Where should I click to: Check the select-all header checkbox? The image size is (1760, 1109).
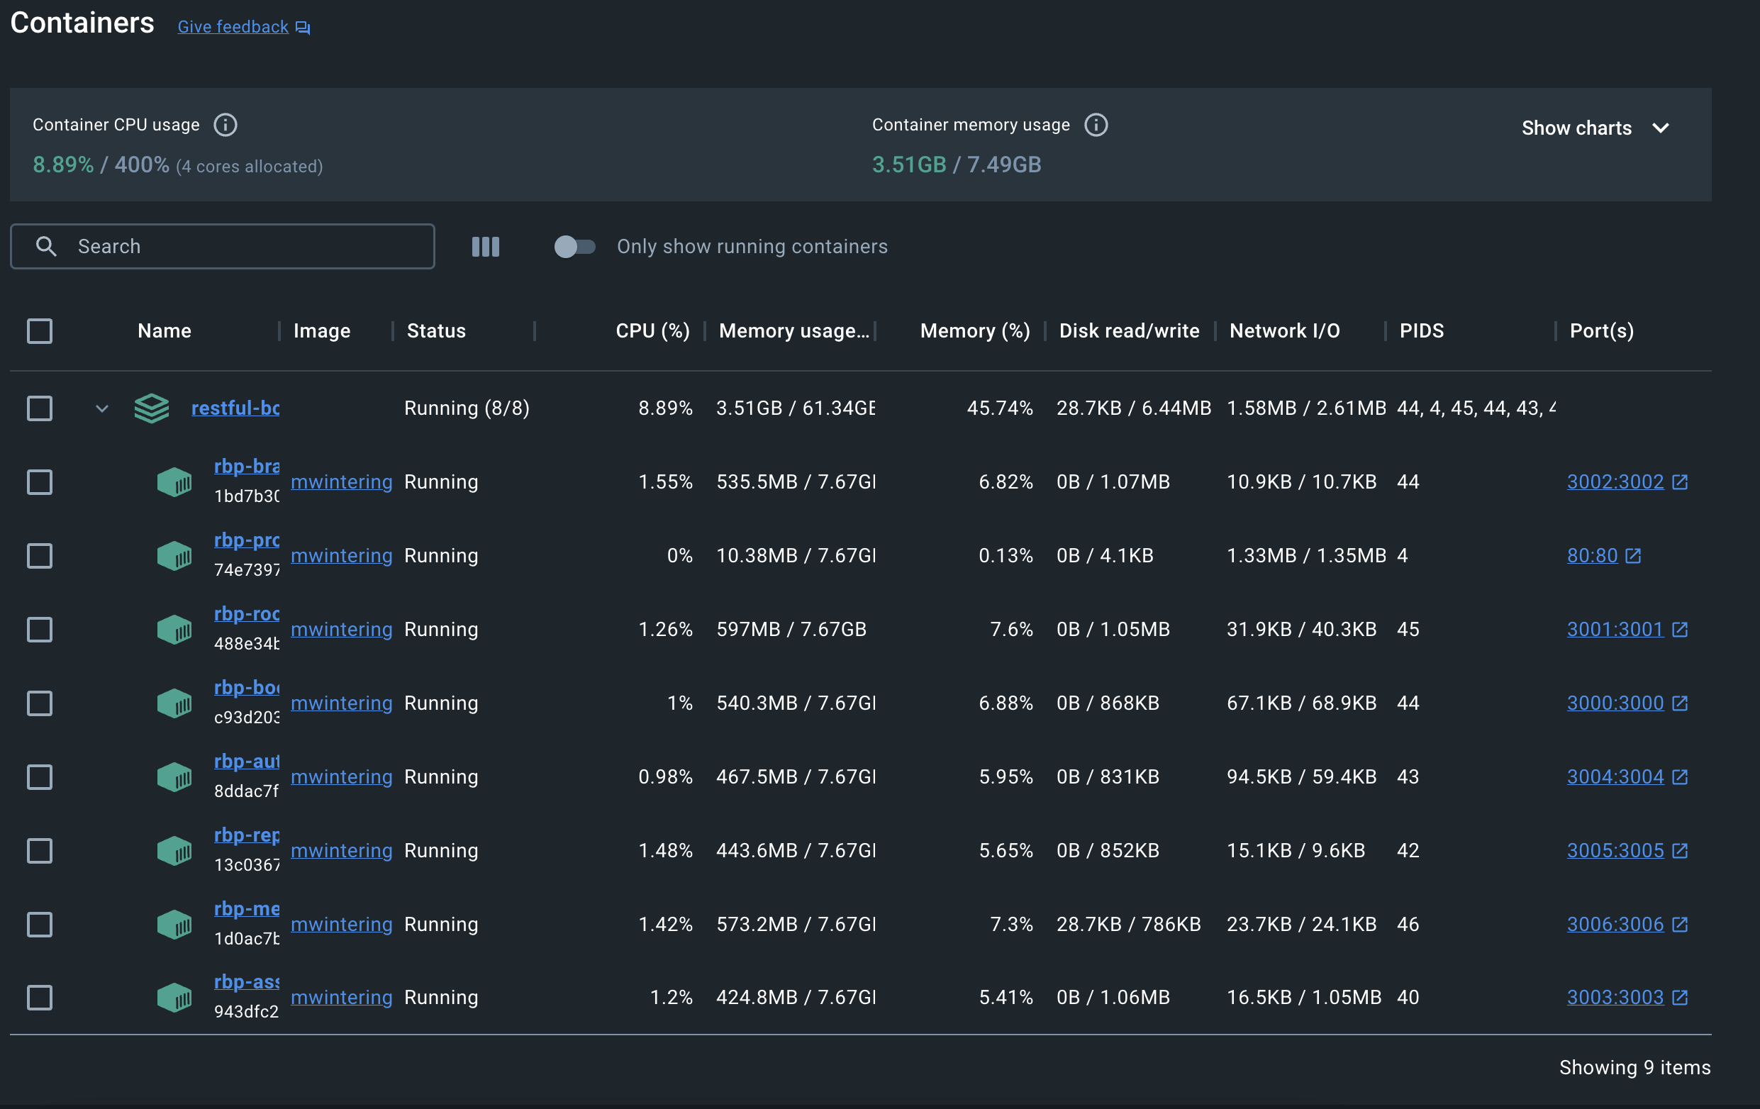pos(40,331)
